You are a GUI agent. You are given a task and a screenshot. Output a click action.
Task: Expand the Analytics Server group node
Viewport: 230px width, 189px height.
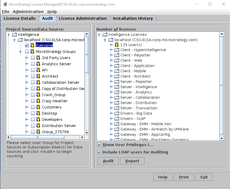coord(26,64)
